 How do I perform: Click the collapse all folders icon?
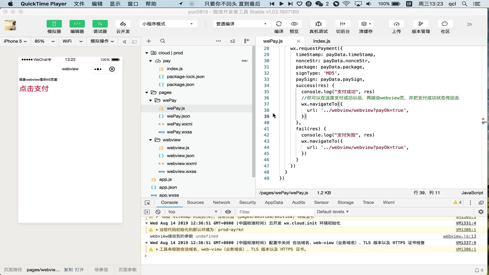[233, 41]
